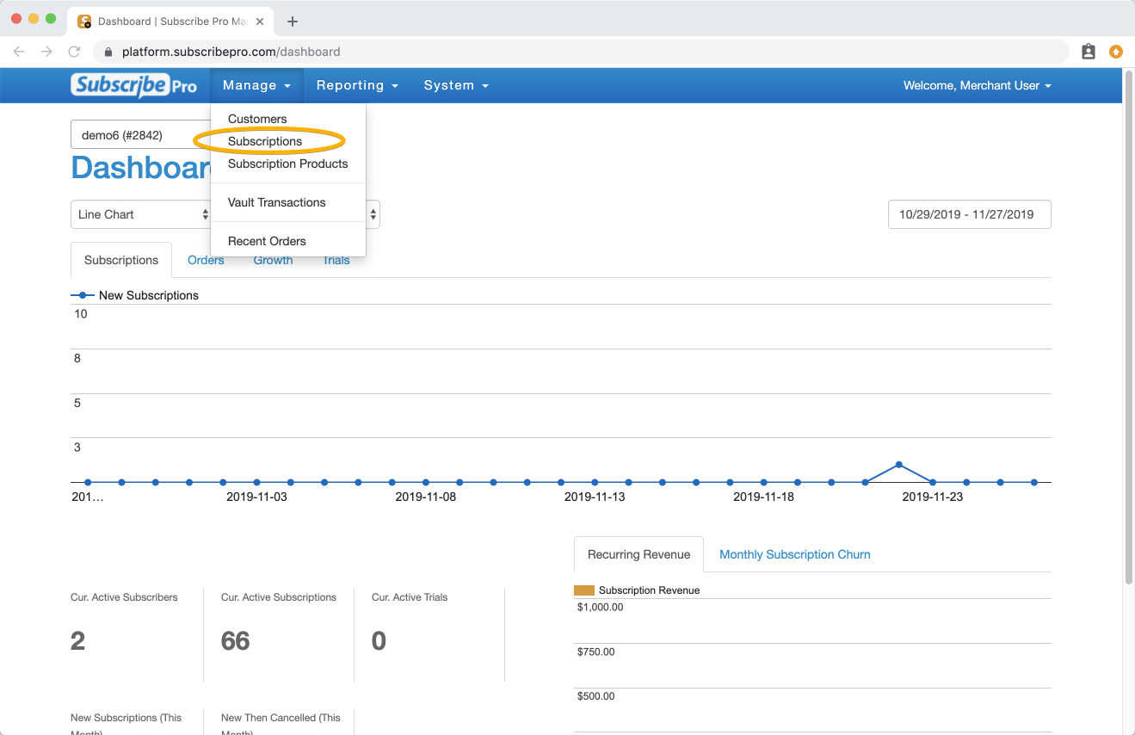Switch to the Subscriptions chart tab
The width and height of the screenshot is (1135, 735).
pyautogui.click(x=121, y=260)
